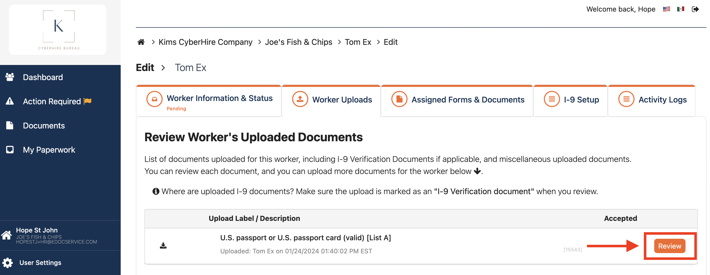
Task: Go to the I-9 Setup tab
Action: pyautogui.click(x=571, y=101)
